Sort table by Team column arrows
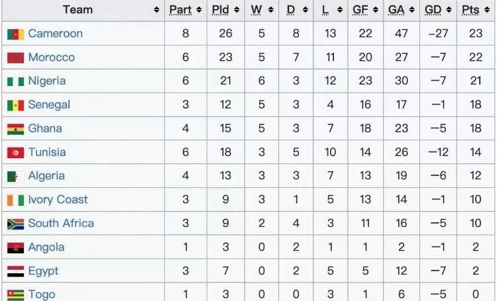This screenshot has height=301, width=497. point(156,10)
